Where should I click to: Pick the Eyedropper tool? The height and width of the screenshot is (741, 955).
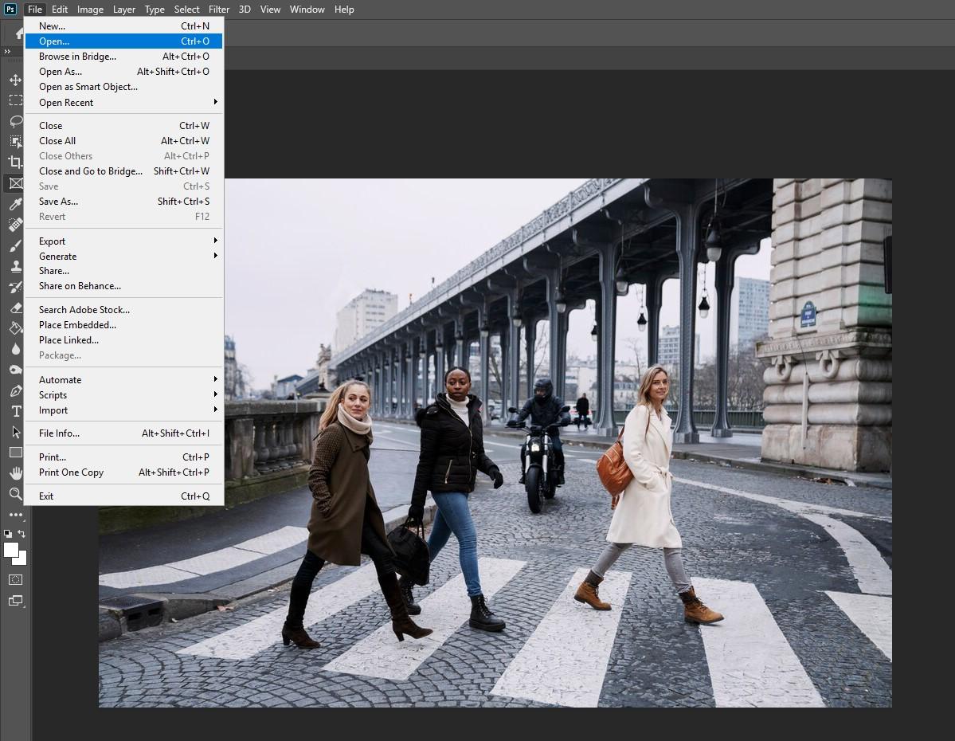coord(15,205)
